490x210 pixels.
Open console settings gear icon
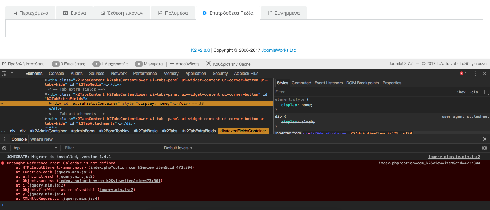pyautogui.click(x=484, y=148)
